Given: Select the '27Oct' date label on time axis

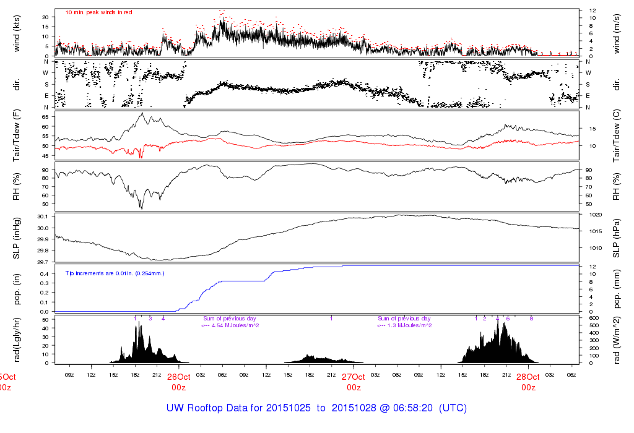Looking at the screenshot, I should [354, 377].
